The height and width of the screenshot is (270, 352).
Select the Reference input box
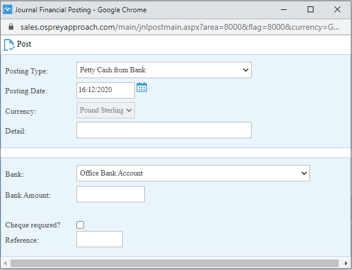99,239
